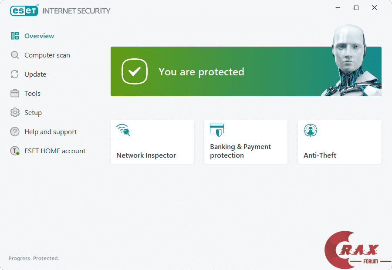
Task: Click the "You are protected" status text
Action: (201, 72)
